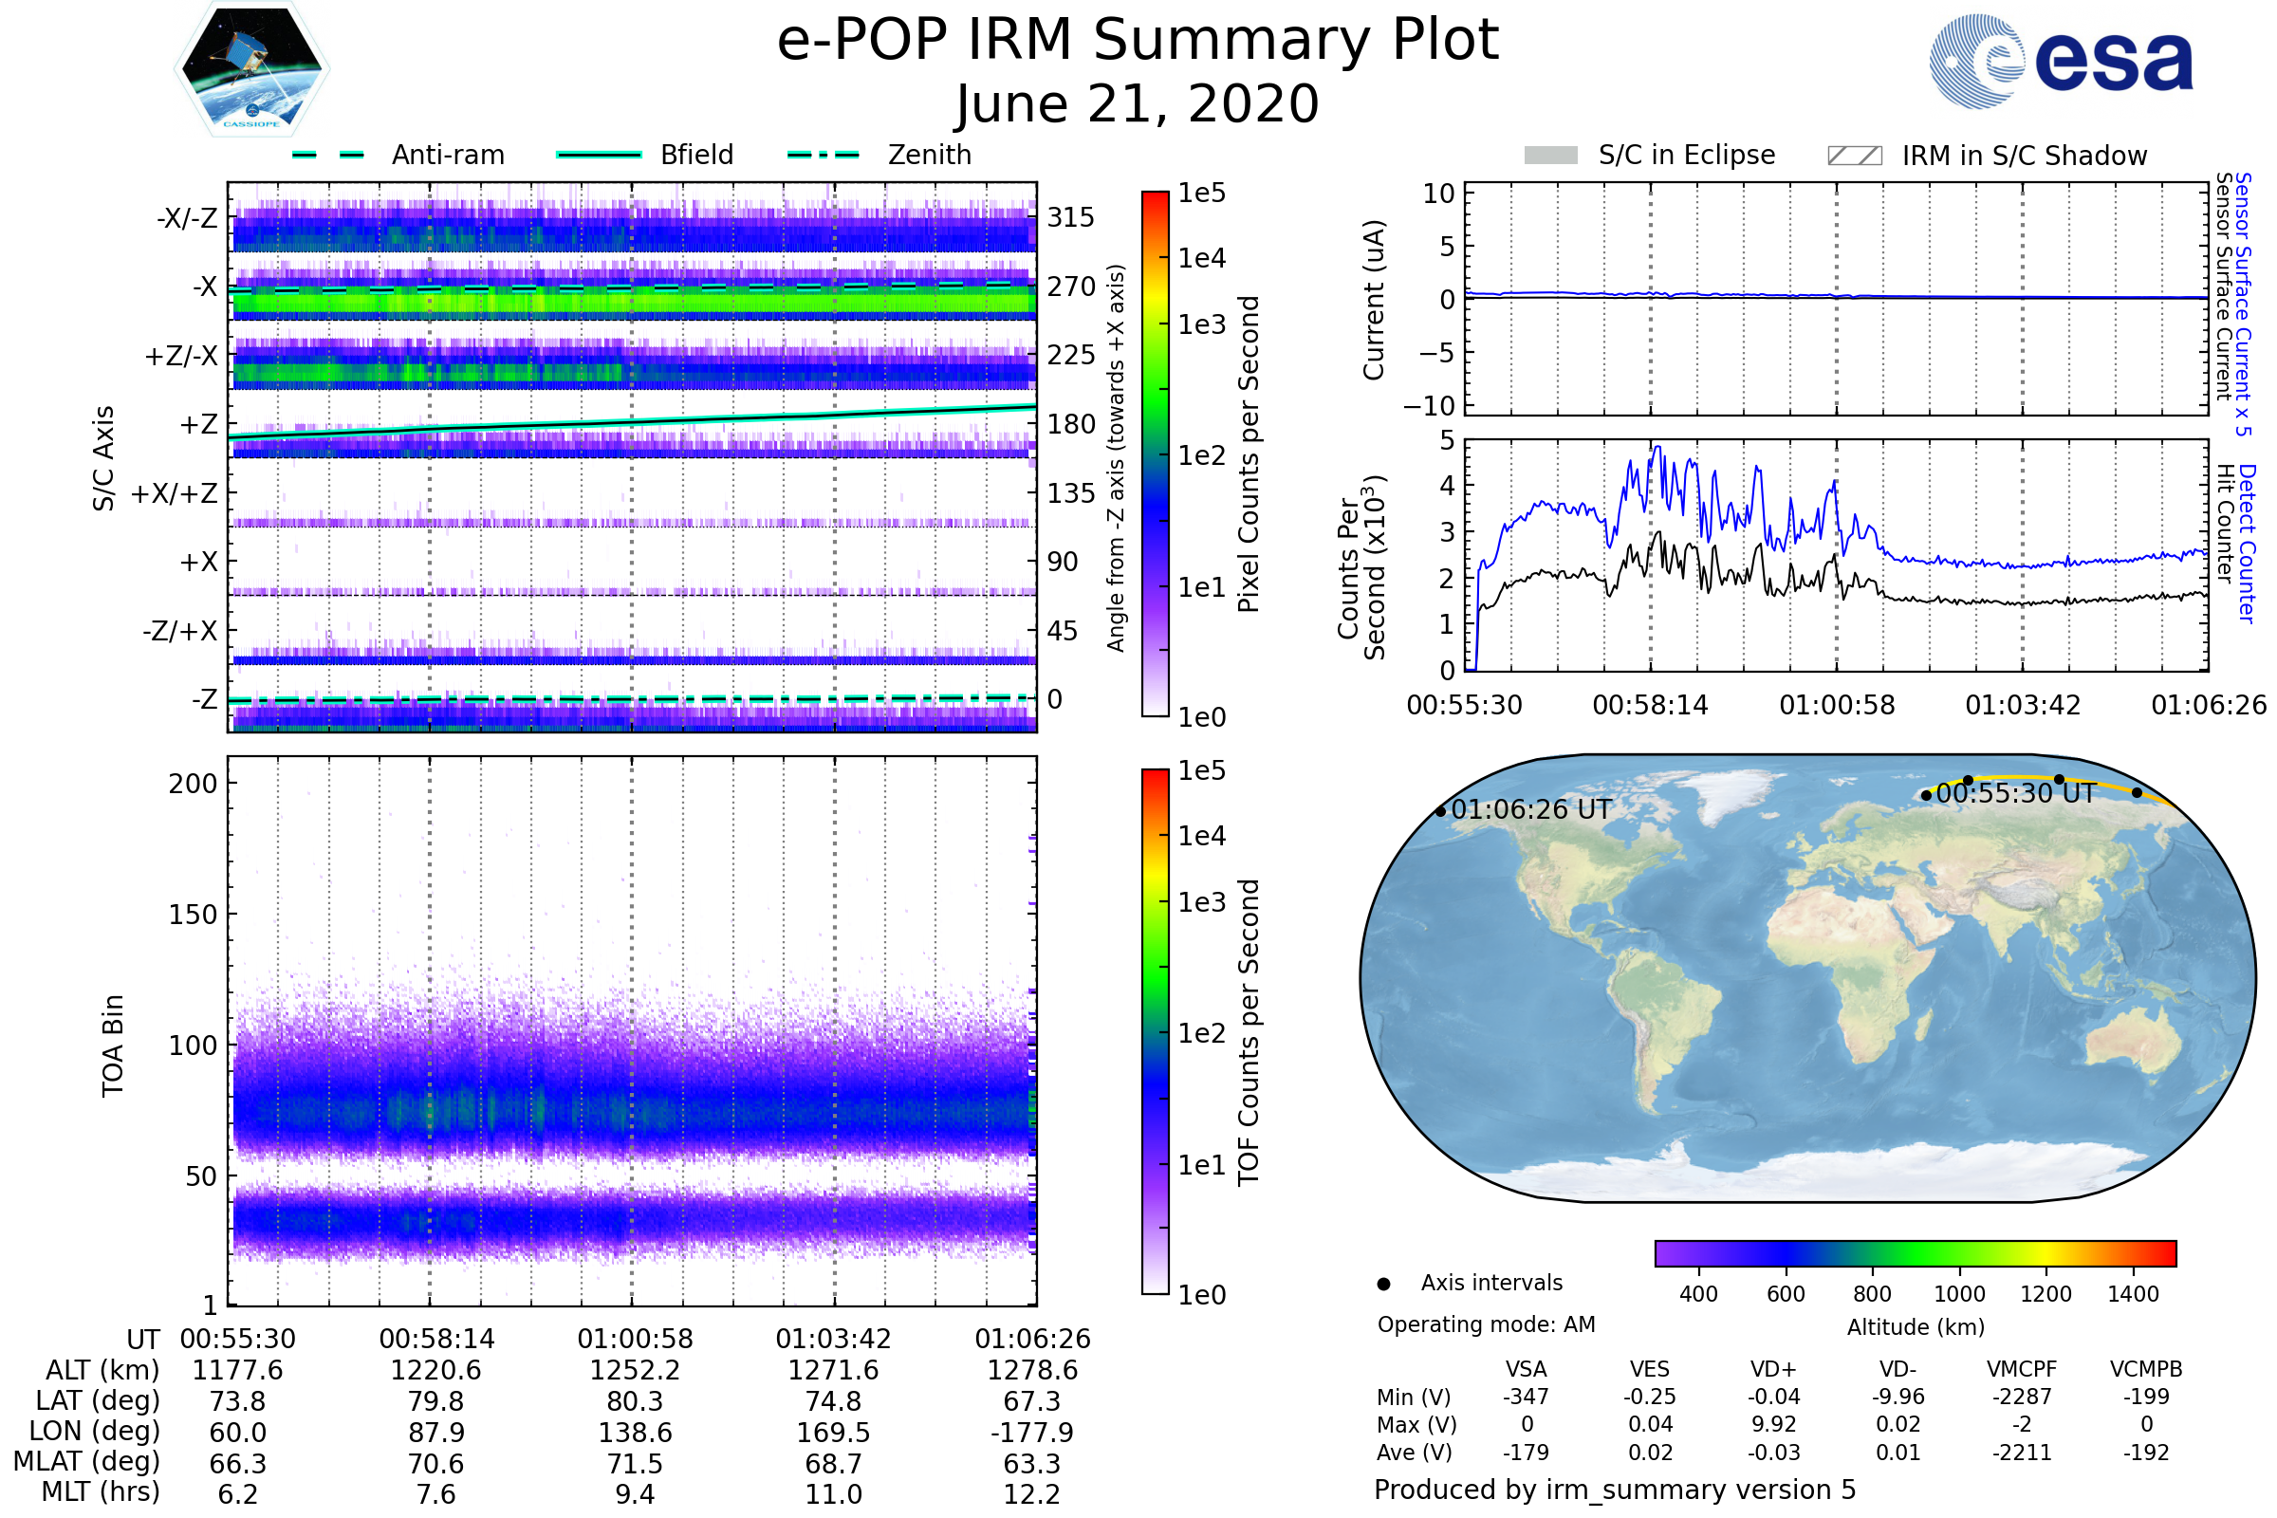Screen dimensions: 2277x1518
Task: Click the Detect Counter blue axis label
Action: [x=2248, y=544]
